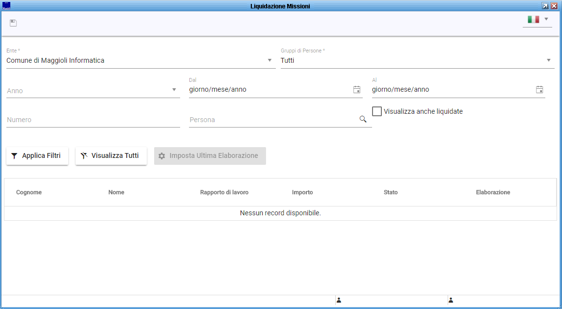Sort by Cognome column header

(x=29, y=192)
